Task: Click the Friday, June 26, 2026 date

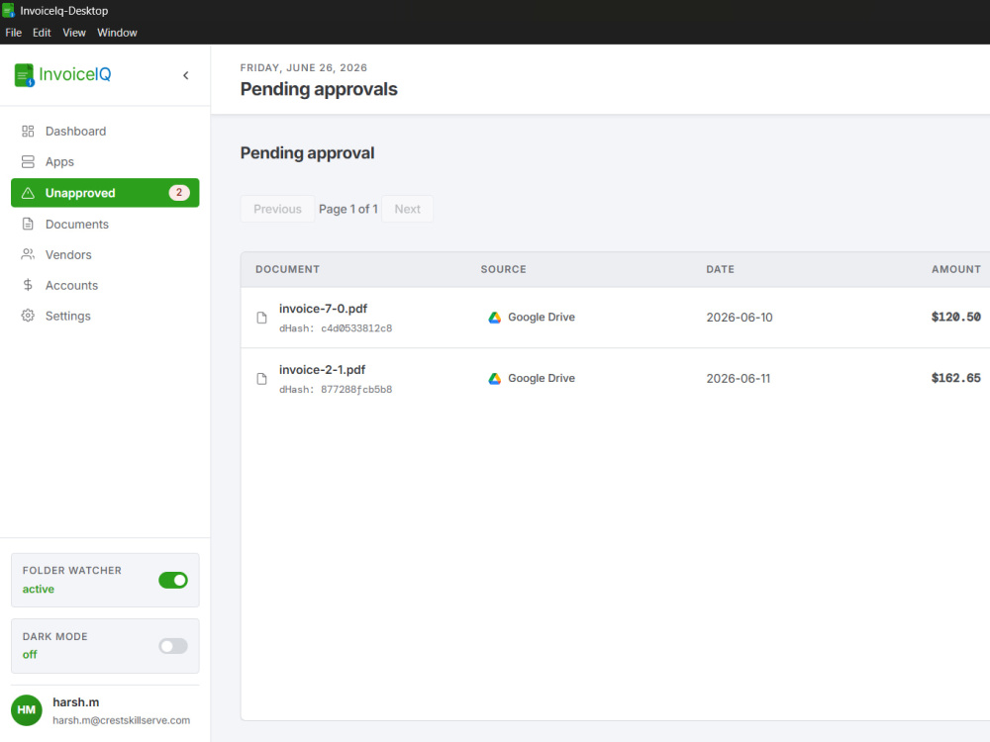Action: [x=304, y=67]
